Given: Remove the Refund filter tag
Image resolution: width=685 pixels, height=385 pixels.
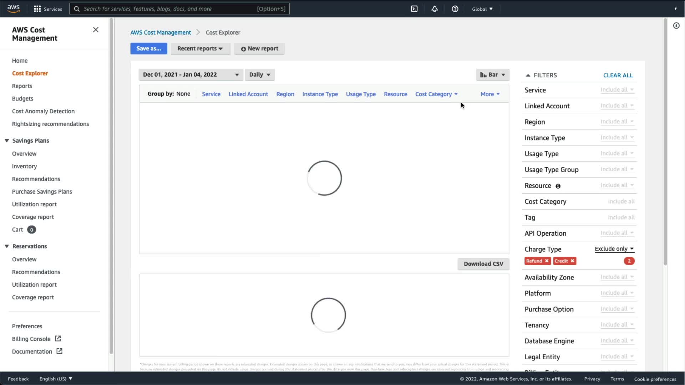Looking at the screenshot, I should 547,261.
